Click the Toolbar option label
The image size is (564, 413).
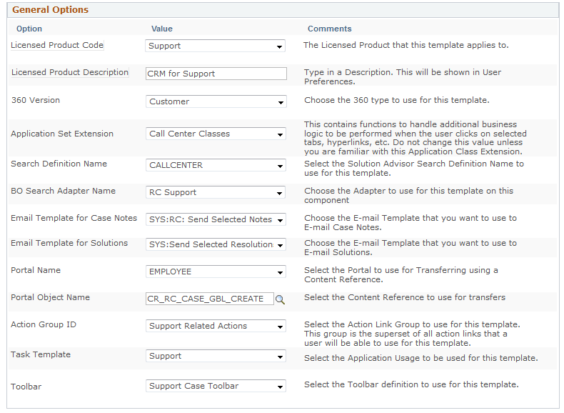pyautogui.click(x=26, y=387)
